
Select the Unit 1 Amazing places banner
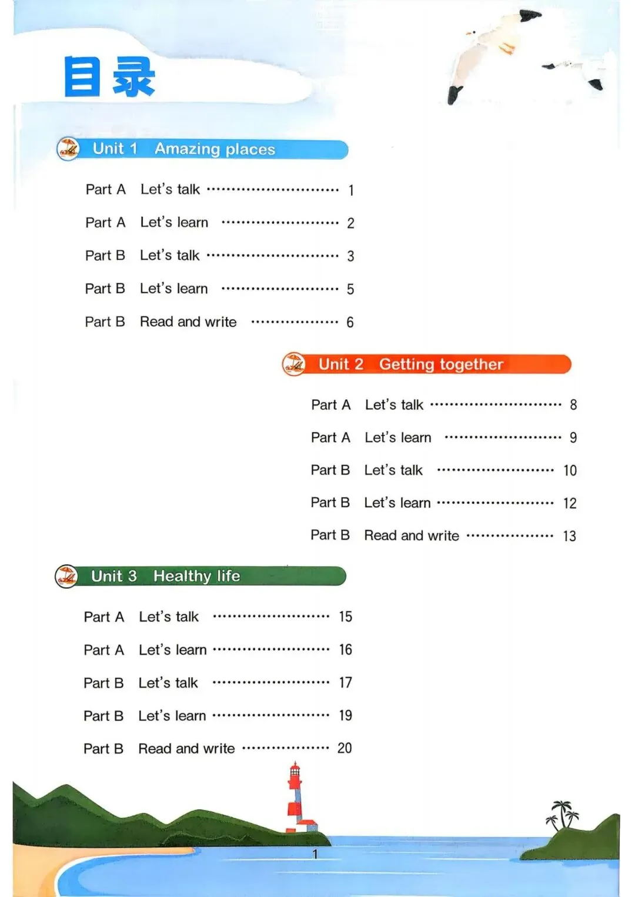pos(203,149)
